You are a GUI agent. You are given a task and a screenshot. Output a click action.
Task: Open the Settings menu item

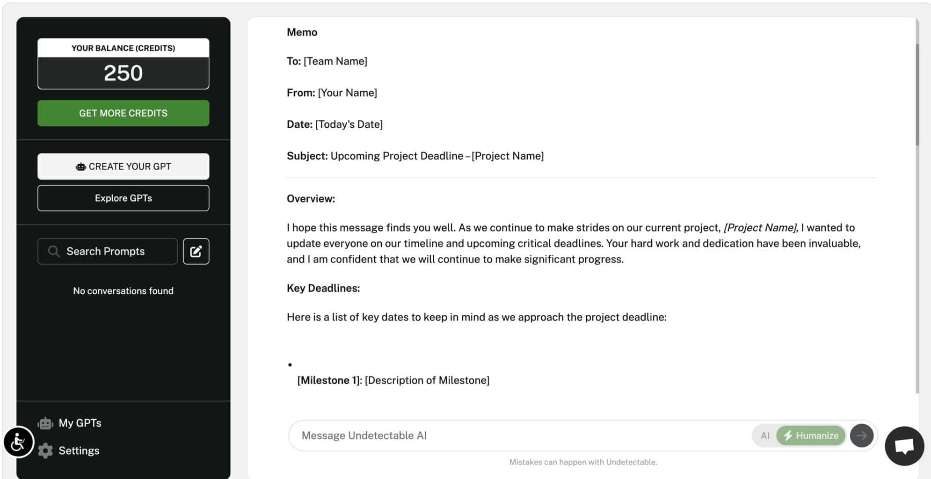coord(79,451)
